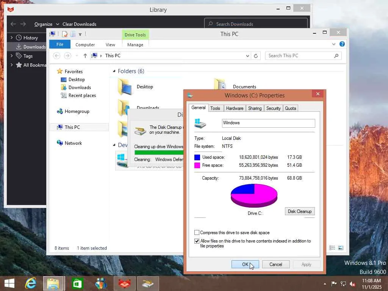Screen dimensions: 388x291
Task: Open the Sharing tab
Action: (255, 108)
